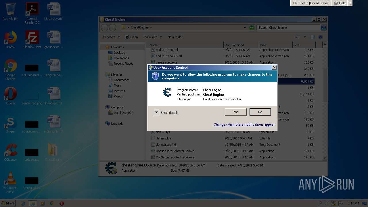Open the change view dropdown arrow

tap(305, 37)
